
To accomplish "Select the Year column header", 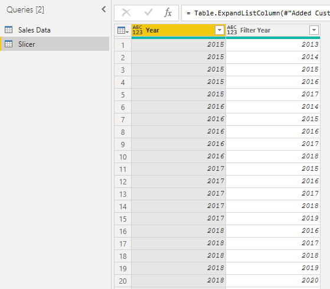I will click(178, 30).
